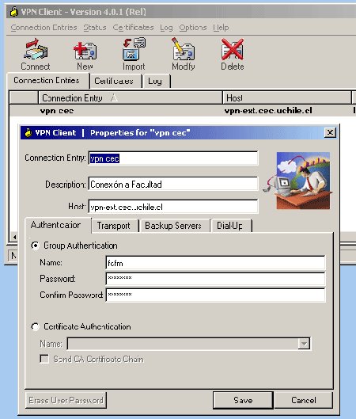This screenshot has height=419, width=356.
Task: Select the Authentication tab
Action: [58, 225]
